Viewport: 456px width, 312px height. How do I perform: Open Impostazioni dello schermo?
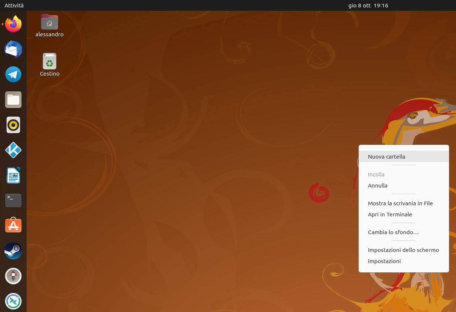pyautogui.click(x=404, y=250)
